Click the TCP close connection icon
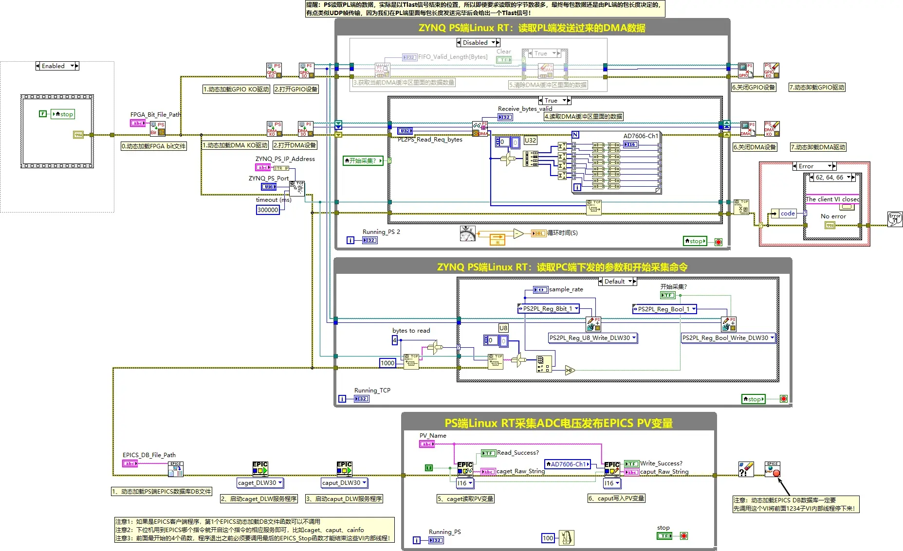 [x=741, y=207]
